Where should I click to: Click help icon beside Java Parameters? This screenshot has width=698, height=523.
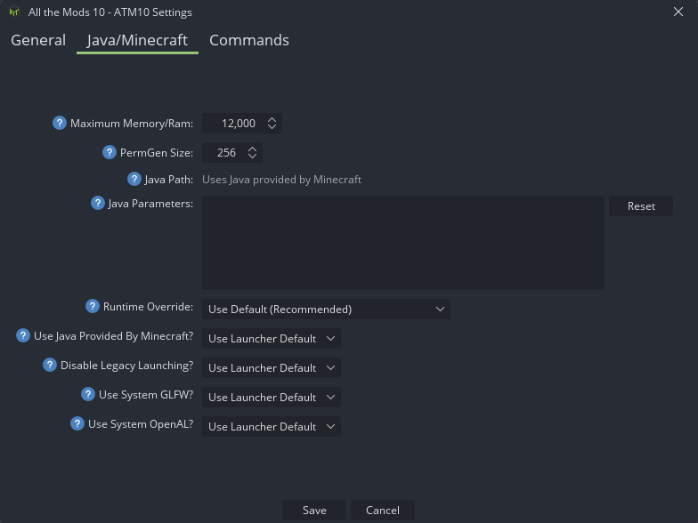click(98, 203)
